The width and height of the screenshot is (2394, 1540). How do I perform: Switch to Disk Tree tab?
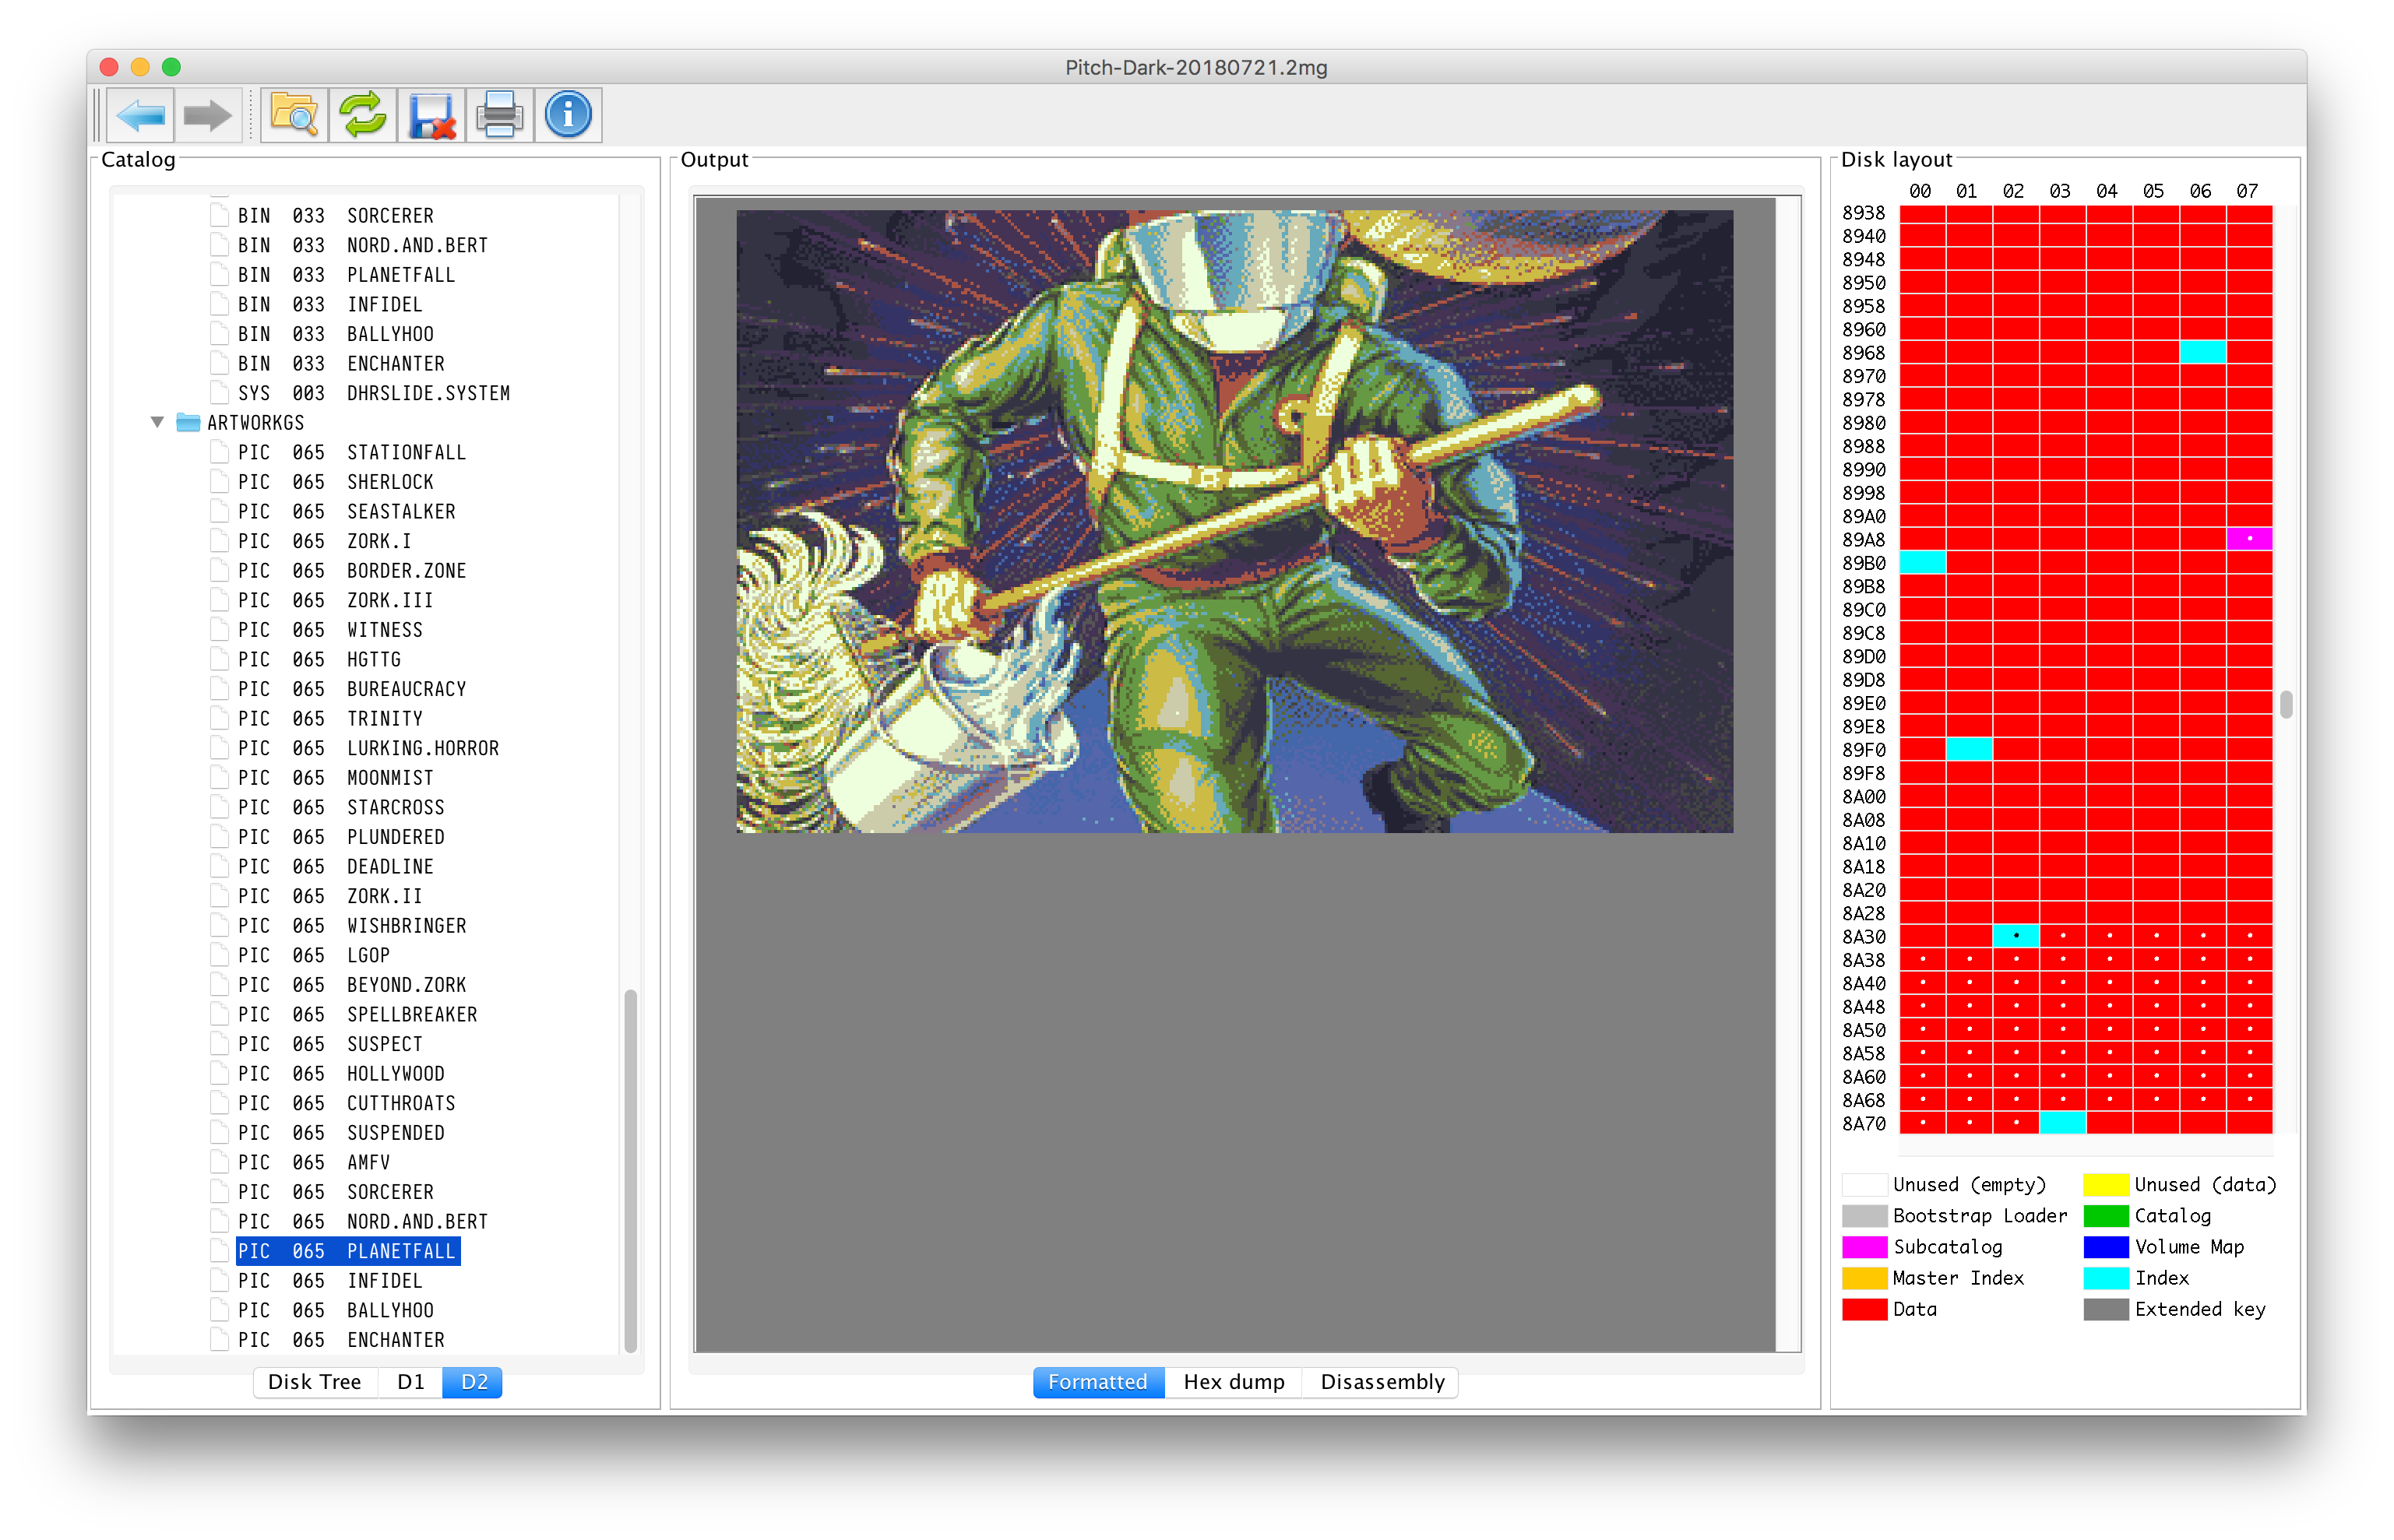pos(314,1382)
